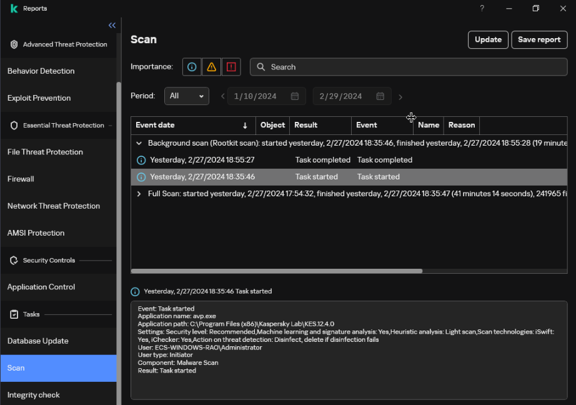Sort by the Event column header

coord(382,126)
